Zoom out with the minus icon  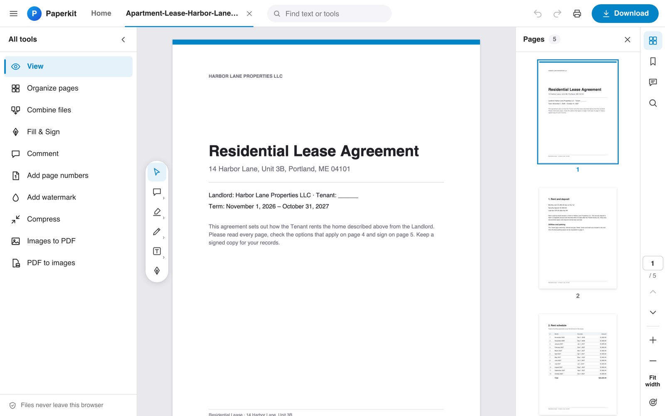coord(653,361)
